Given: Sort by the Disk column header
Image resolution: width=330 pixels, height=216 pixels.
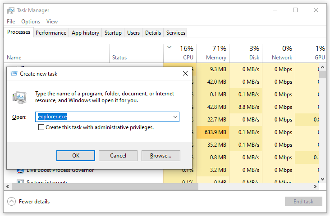Looking at the screenshot, I should click(246, 54).
